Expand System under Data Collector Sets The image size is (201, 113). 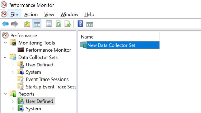(x=13, y=72)
